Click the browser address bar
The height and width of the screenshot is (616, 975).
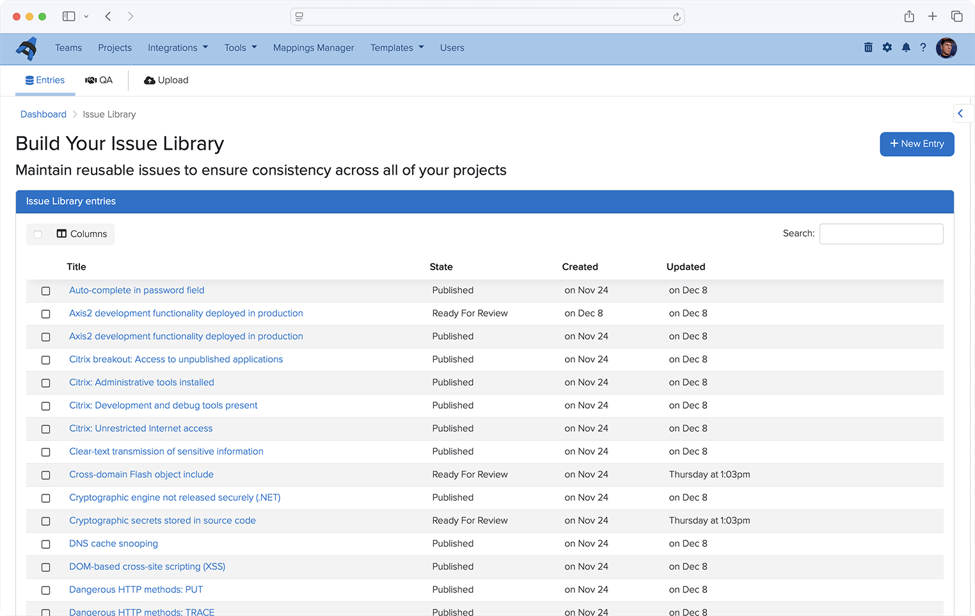coord(487,17)
